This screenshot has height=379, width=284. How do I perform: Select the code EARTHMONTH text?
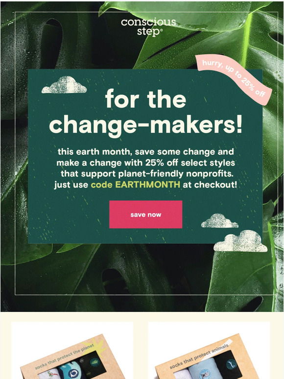[x=135, y=185]
